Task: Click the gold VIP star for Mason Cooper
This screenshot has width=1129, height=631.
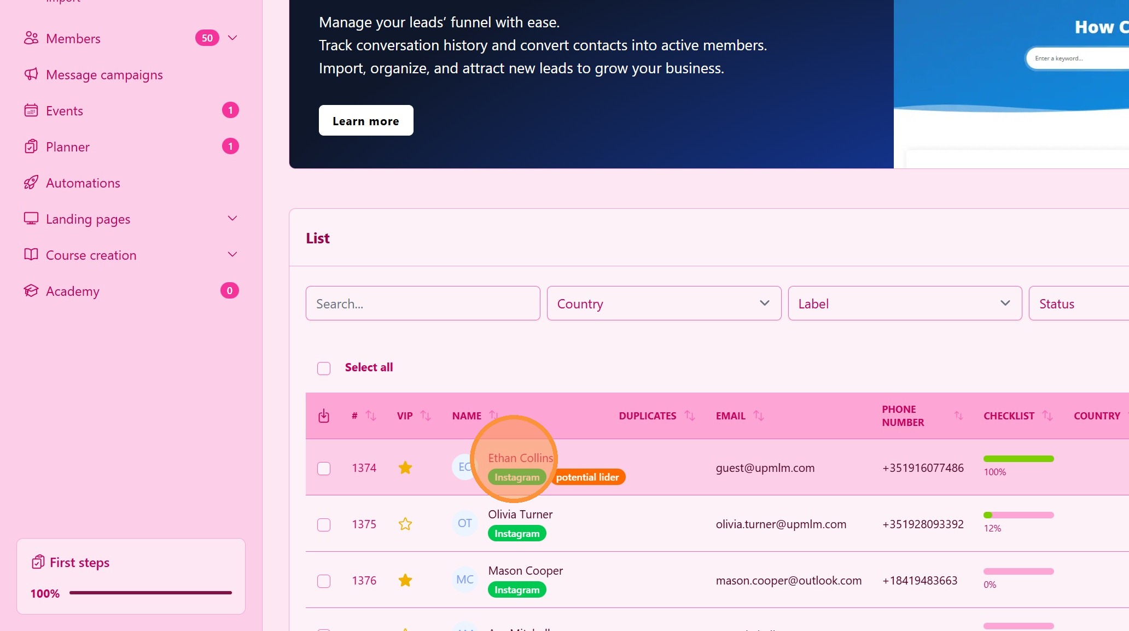Action: [x=405, y=580]
